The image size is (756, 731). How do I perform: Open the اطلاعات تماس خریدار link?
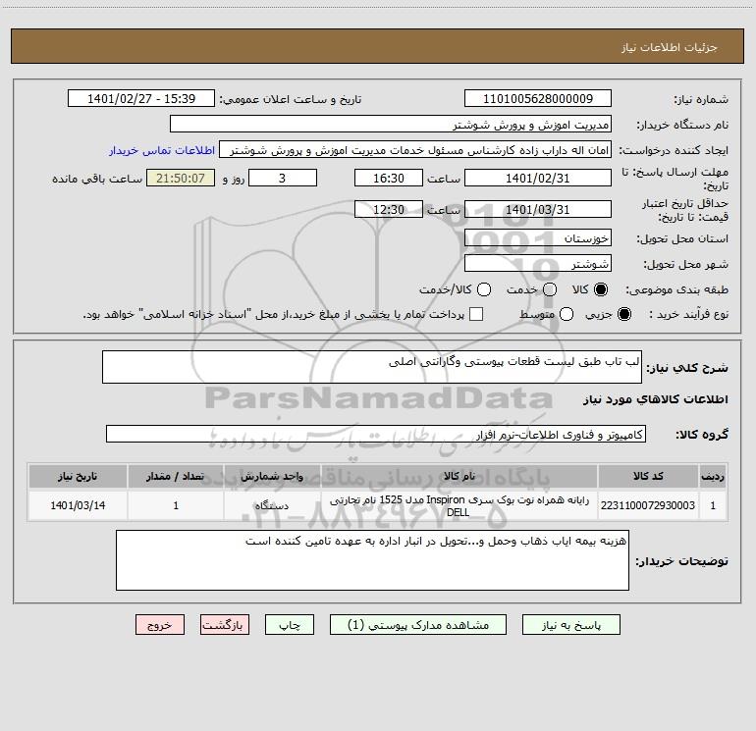tap(162, 150)
